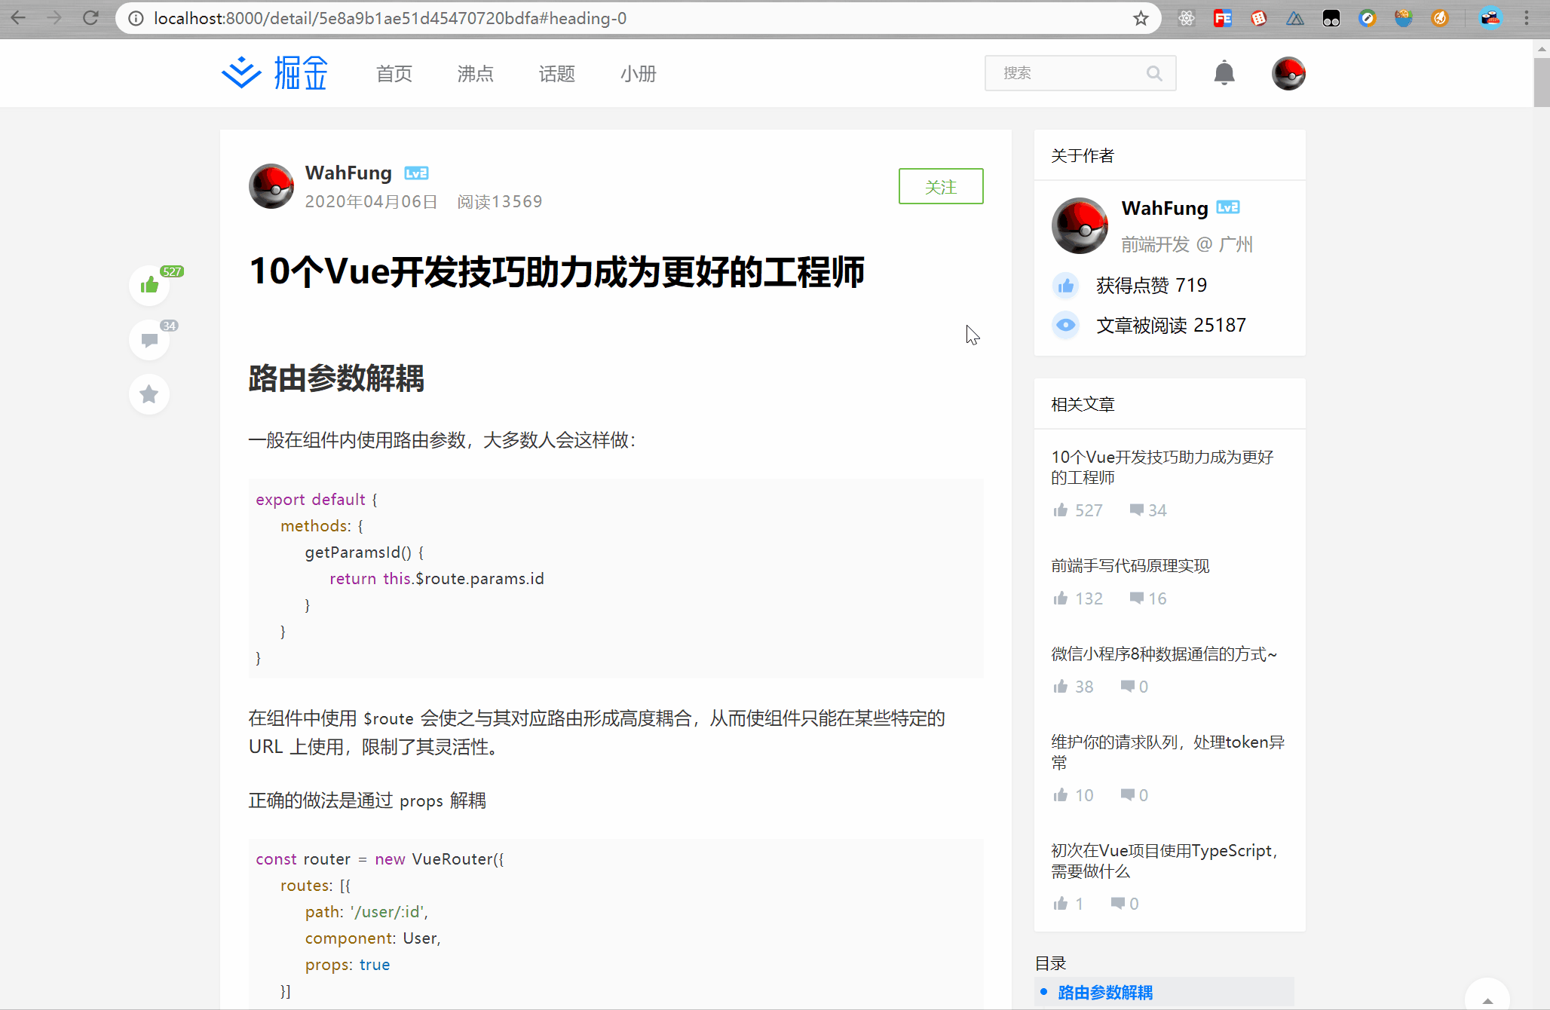Open WahFung name in About Author panel

click(1165, 208)
